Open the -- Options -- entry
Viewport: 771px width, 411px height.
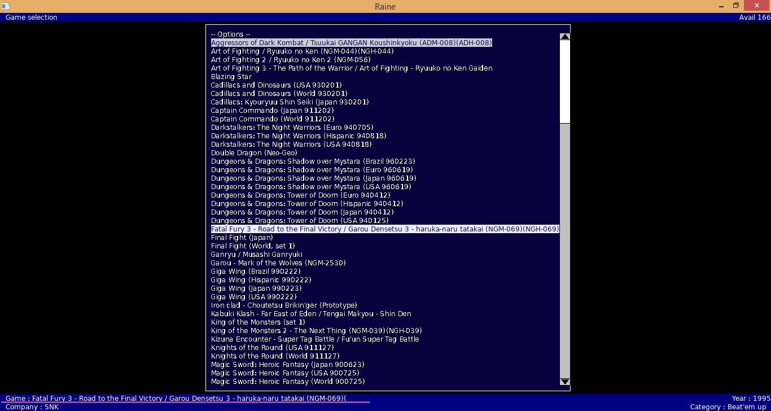click(x=230, y=34)
